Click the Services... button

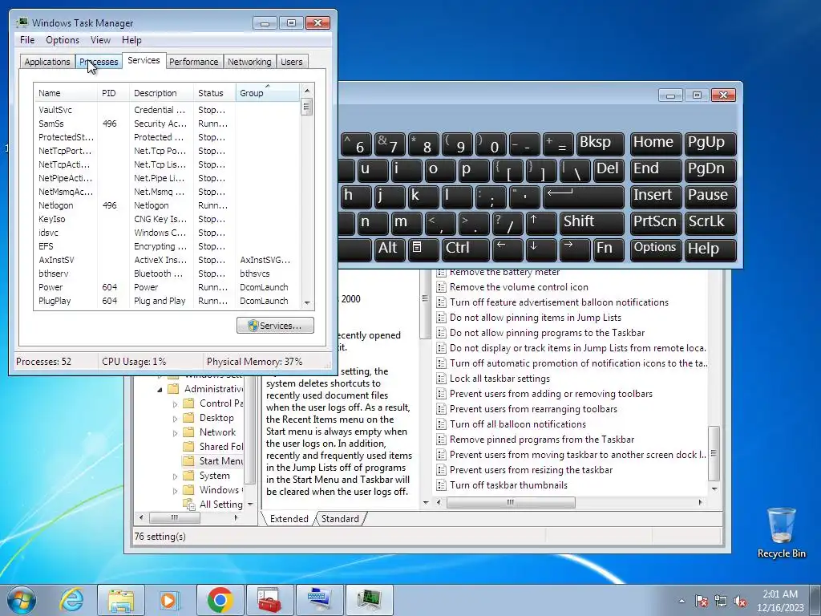point(276,326)
